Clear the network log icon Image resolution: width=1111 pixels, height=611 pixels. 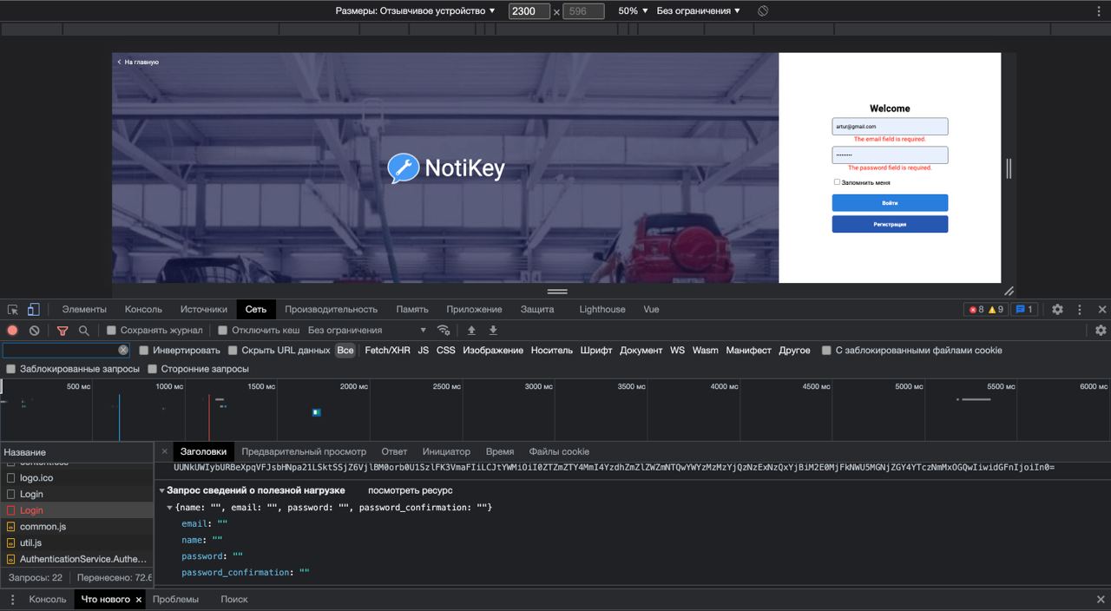click(34, 330)
